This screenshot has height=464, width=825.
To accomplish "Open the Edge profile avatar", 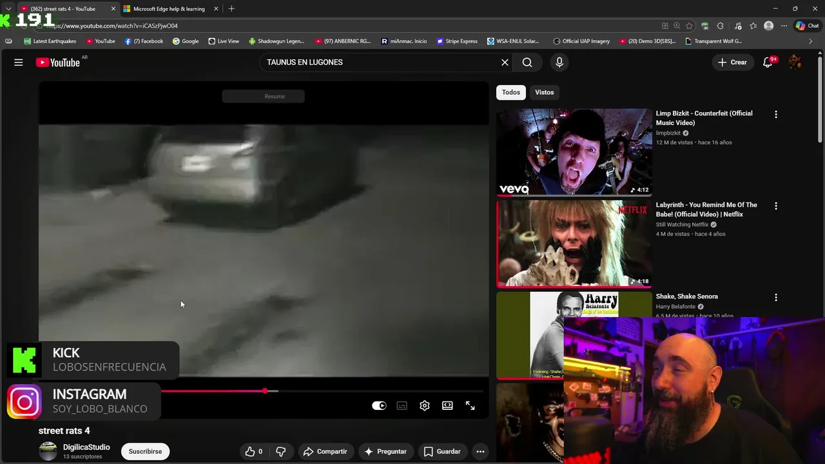I will click(x=768, y=26).
